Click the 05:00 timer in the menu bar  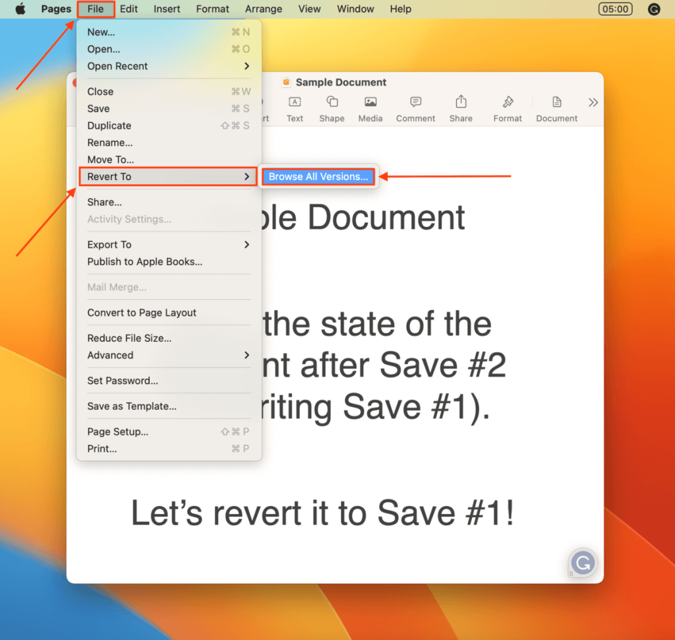coord(614,9)
